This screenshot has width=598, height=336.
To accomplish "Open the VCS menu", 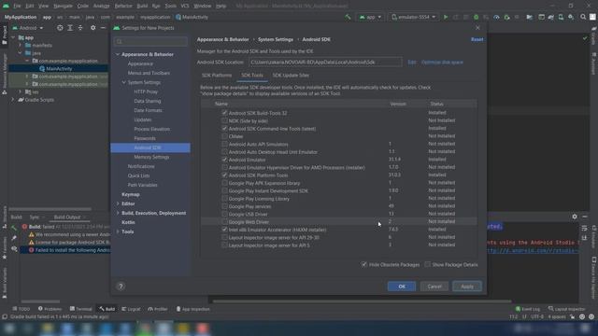I will click(185, 7).
